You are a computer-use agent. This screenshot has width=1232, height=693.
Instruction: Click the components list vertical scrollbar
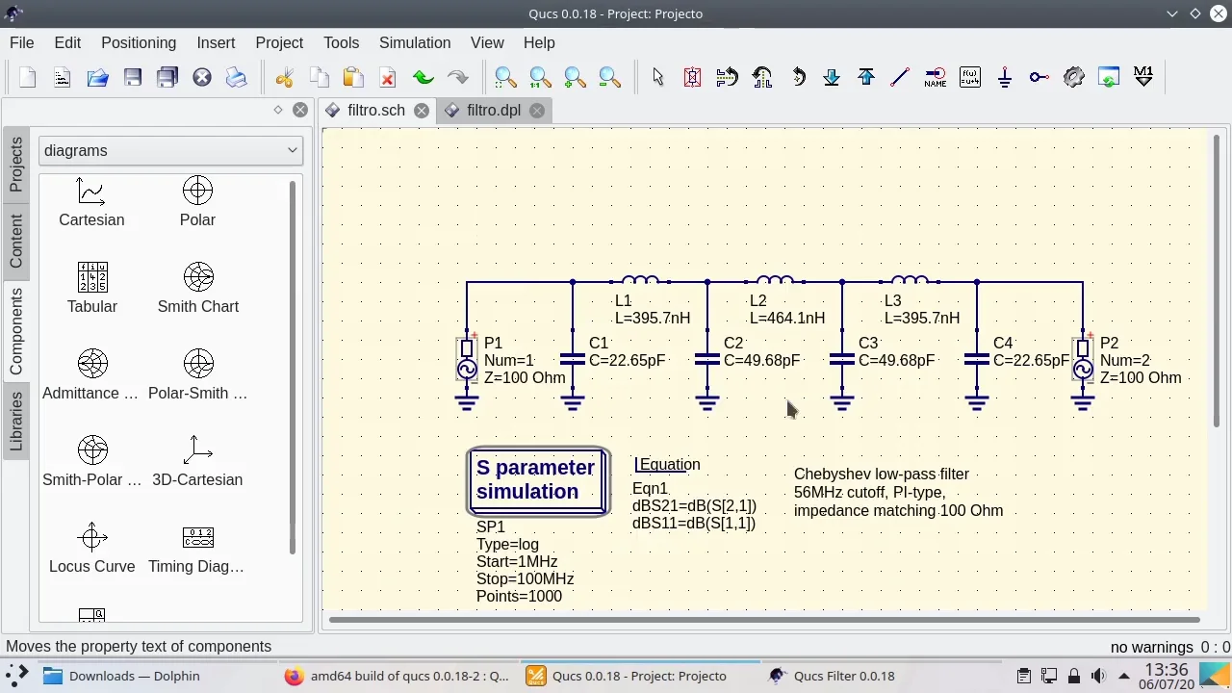(x=293, y=366)
